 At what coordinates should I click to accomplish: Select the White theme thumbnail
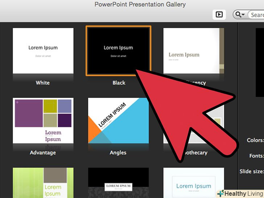pos(43,51)
